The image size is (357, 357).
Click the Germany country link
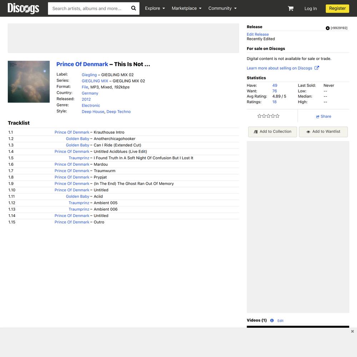[x=90, y=93]
